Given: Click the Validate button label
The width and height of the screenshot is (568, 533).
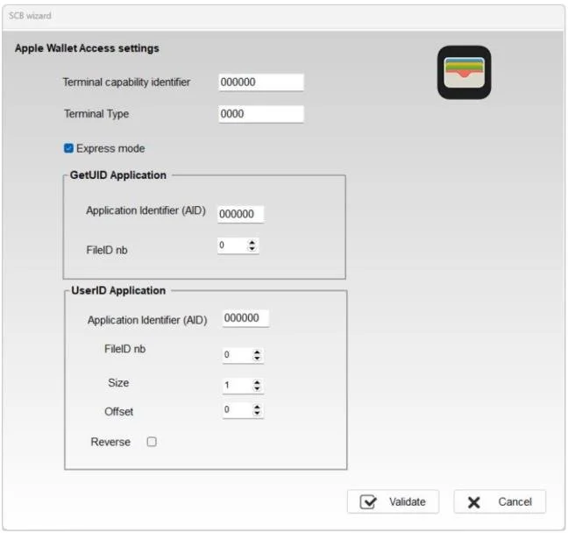Looking at the screenshot, I should [408, 501].
